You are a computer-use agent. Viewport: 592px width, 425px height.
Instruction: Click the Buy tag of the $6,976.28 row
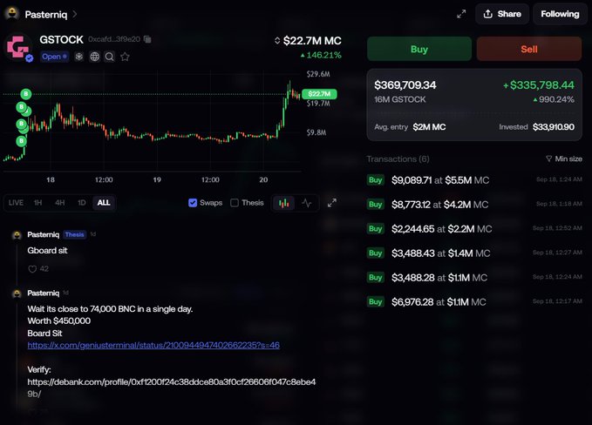[x=375, y=301]
